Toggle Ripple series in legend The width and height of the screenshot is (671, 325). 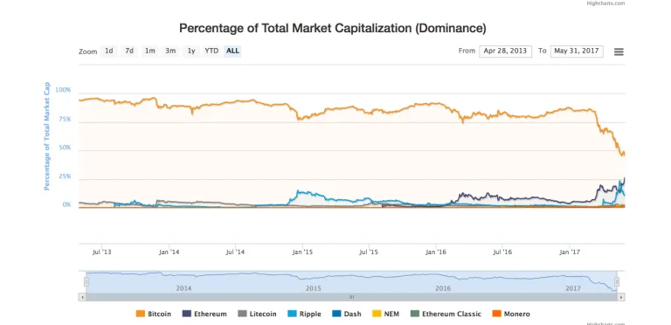[x=304, y=314]
